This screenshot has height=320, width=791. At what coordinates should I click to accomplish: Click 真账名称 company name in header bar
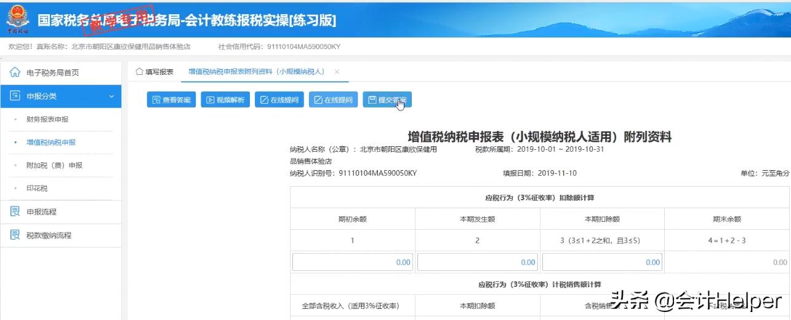(112, 47)
